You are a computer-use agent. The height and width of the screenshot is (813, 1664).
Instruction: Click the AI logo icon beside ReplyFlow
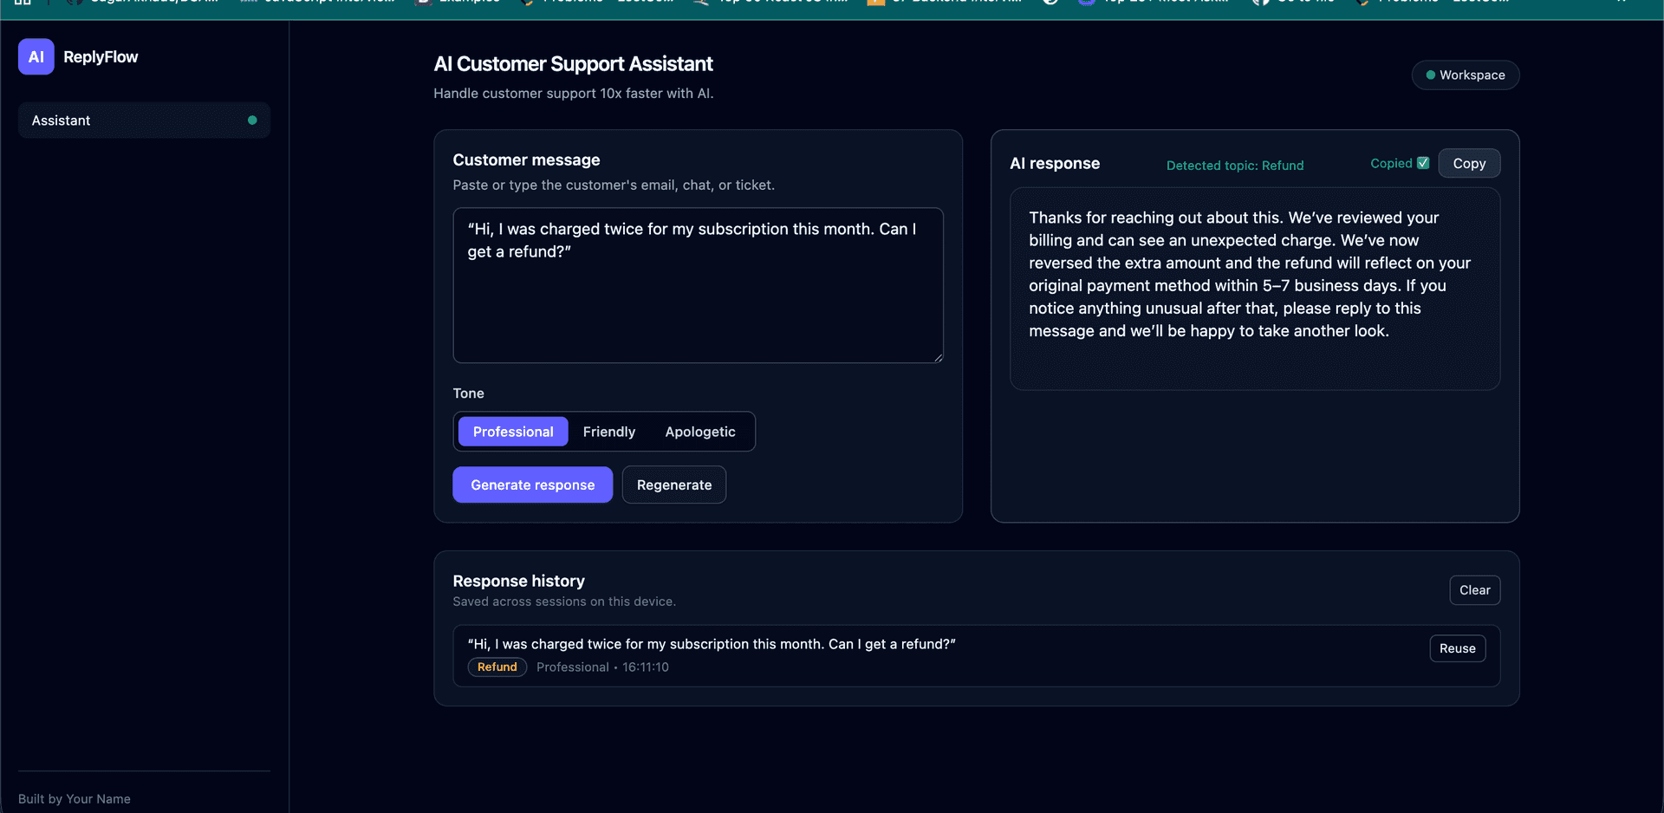[x=36, y=56]
